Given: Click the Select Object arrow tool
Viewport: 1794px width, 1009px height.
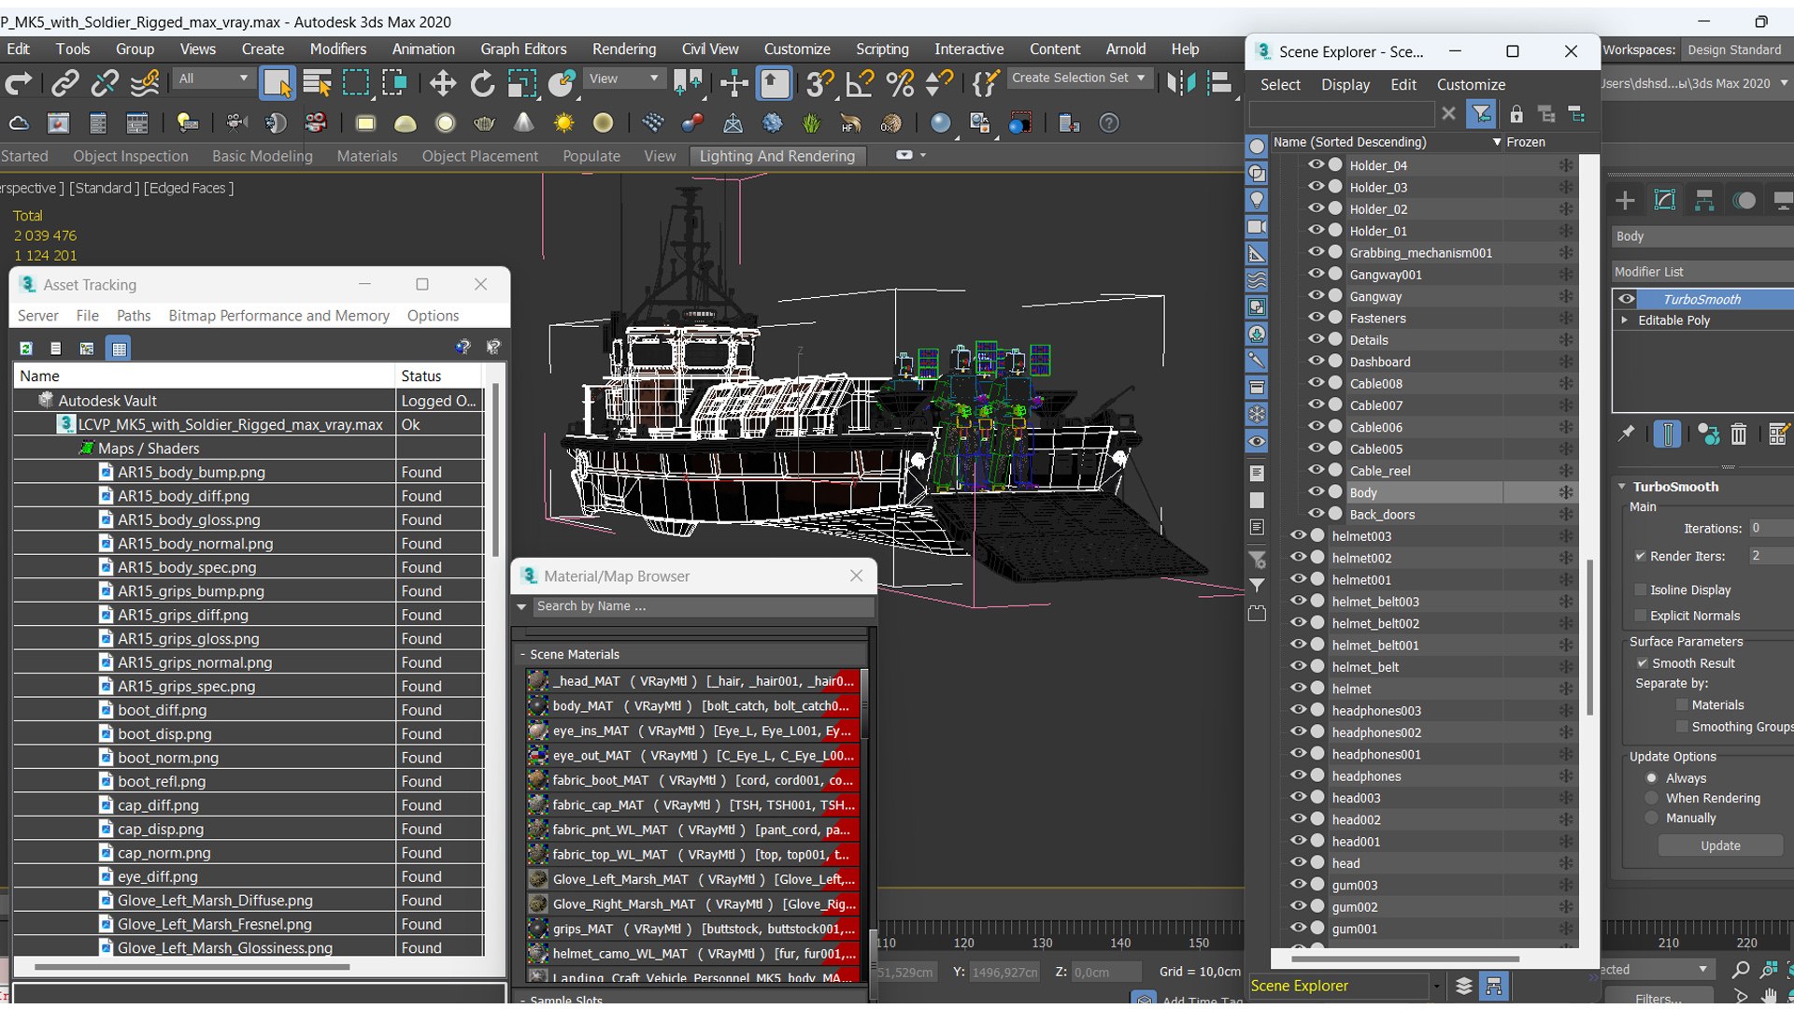Looking at the screenshot, I should click(x=278, y=84).
